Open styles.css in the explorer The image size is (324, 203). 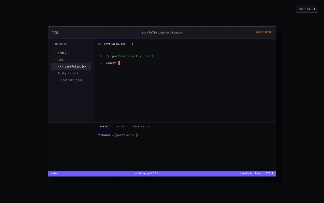(x=68, y=73)
